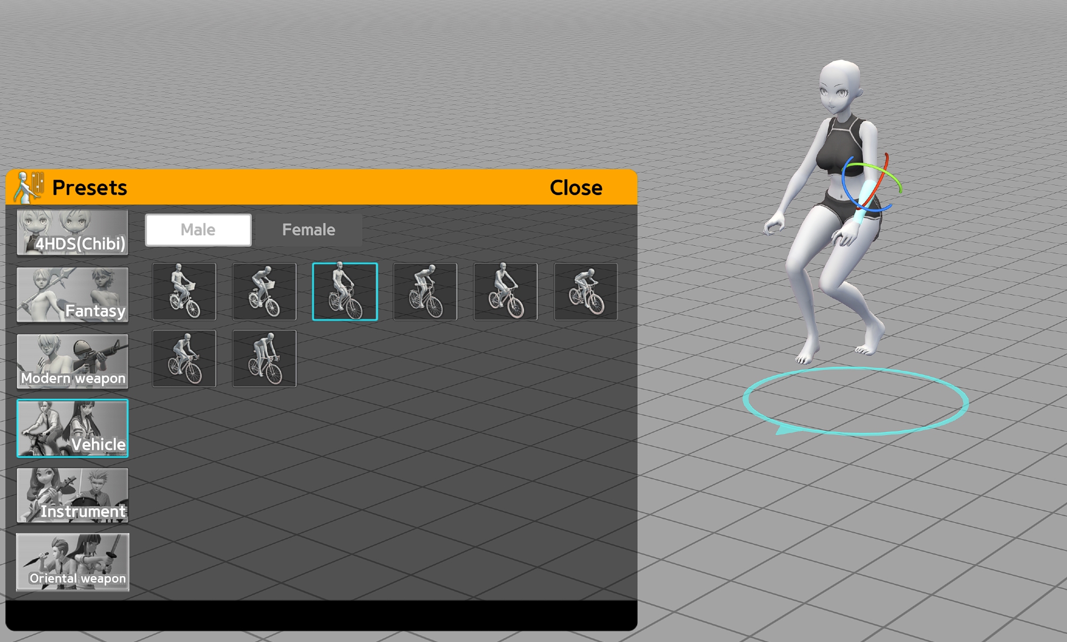Choose first bicycle pose in second row

coord(184,358)
